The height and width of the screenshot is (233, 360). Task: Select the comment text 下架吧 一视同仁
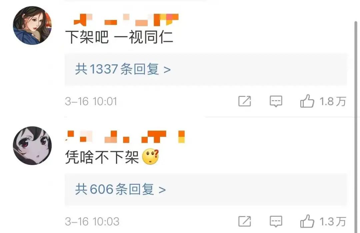click(x=119, y=37)
